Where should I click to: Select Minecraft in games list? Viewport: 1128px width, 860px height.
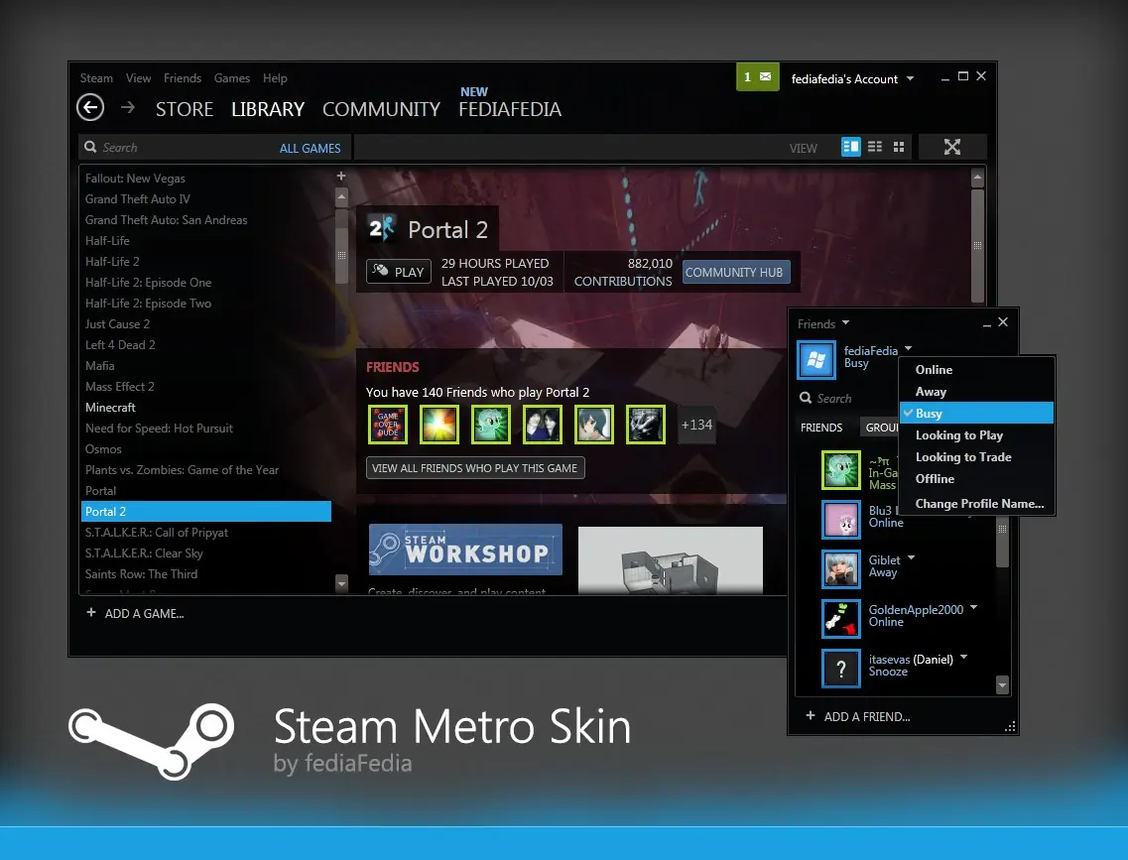click(x=205, y=407)
